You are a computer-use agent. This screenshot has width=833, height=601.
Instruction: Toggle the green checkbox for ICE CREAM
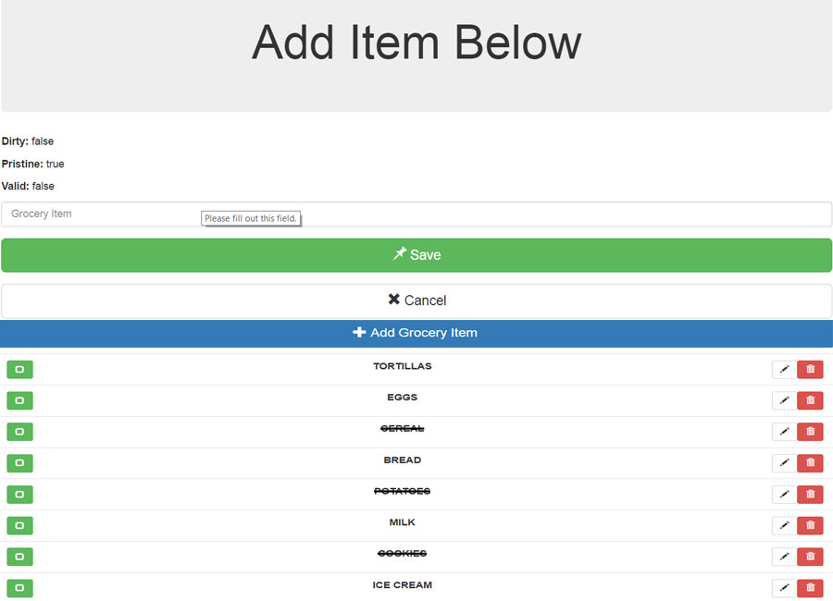click(x=19, y=587)
